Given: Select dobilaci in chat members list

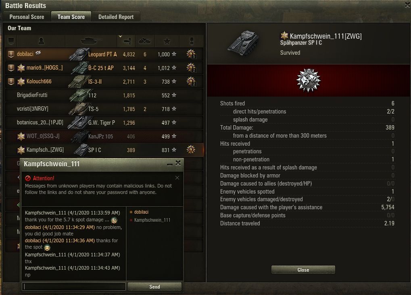Looking at the screenshot, I should [141, 212].
